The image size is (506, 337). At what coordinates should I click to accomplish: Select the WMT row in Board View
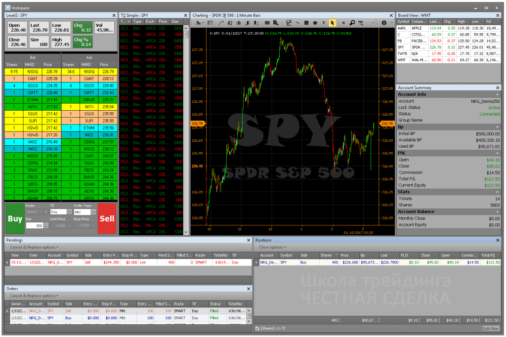tap(449, 60)
